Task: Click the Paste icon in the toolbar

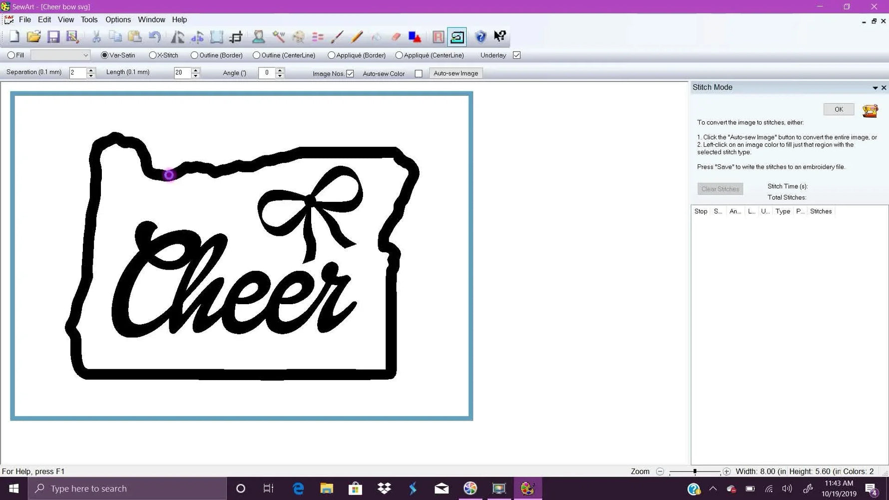Action: click(x=135, y=36)
